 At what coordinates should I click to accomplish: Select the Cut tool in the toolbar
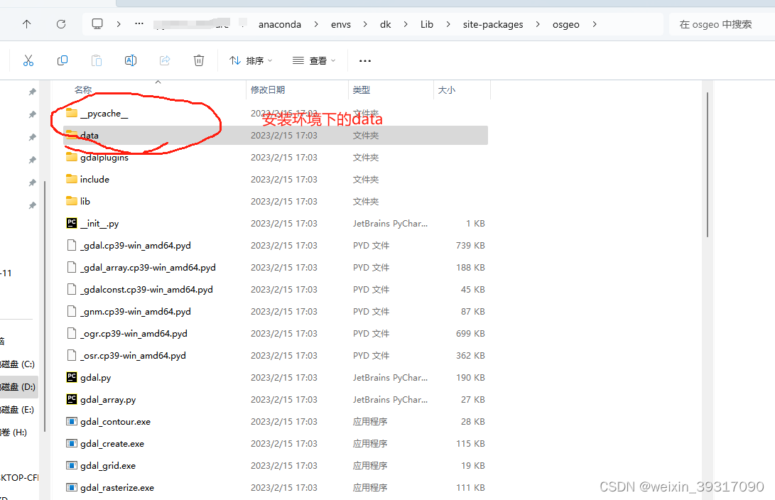tap(28, 60)
